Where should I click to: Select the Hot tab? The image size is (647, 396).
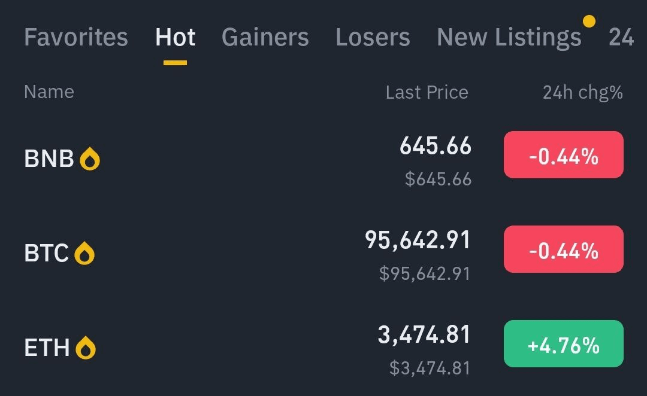tap(175, 38)
